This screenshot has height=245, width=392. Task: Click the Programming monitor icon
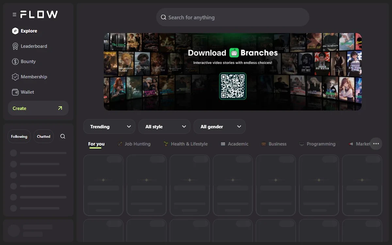[302, 144]
